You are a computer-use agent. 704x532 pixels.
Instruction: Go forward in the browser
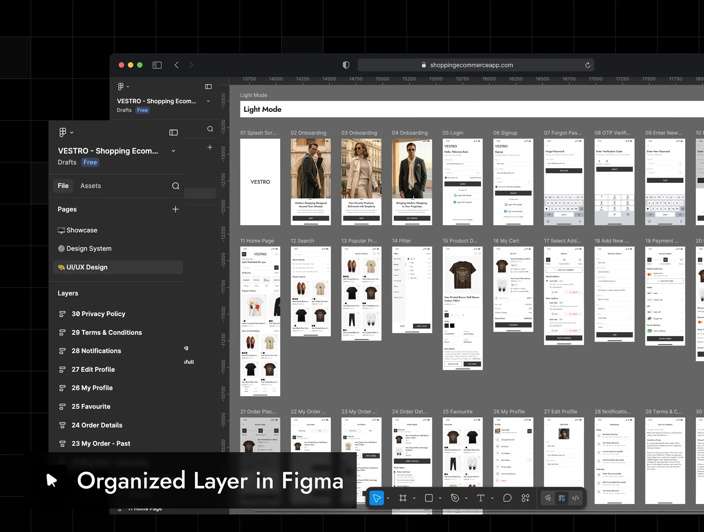click(191, 65)
